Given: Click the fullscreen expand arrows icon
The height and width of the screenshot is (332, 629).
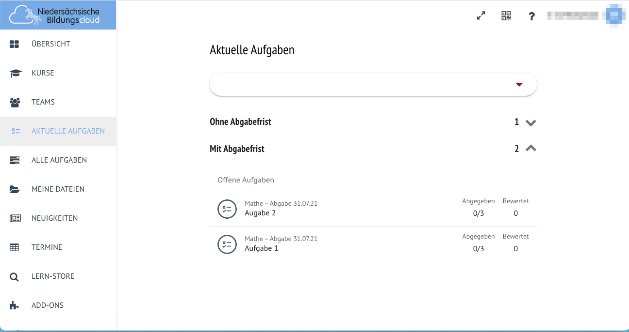Looking at the screenshot, I should [x=481, y=16].
